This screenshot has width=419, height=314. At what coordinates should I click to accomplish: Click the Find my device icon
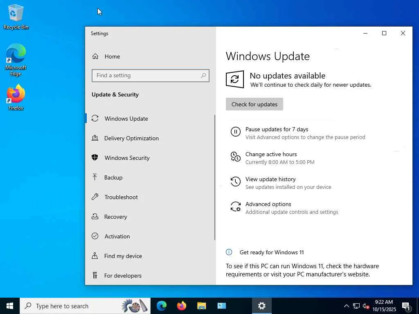click(x=95, y=256)
